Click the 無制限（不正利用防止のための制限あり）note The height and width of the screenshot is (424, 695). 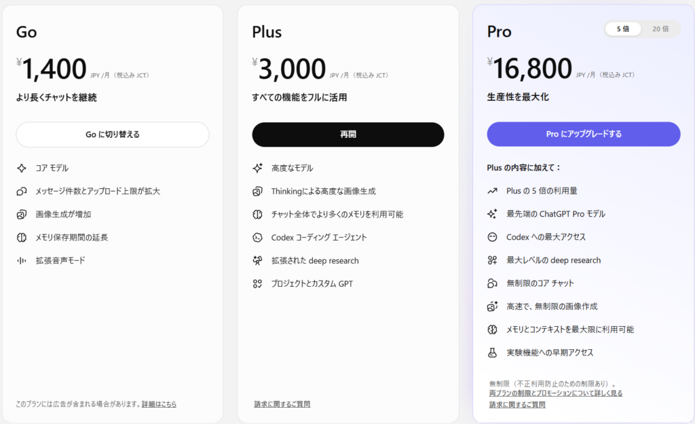[x=552, y=384]
